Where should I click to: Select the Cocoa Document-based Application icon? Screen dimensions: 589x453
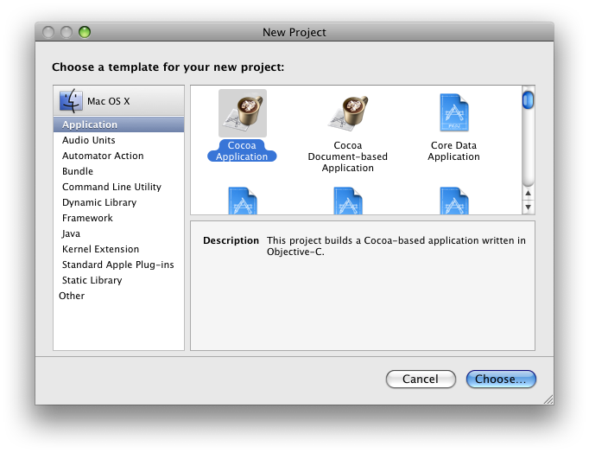(x=348, y=112)
